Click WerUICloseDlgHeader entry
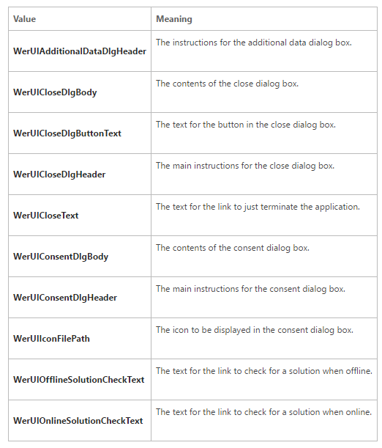Viewport: 382px width, 448px height. click(x=59, y=175)
